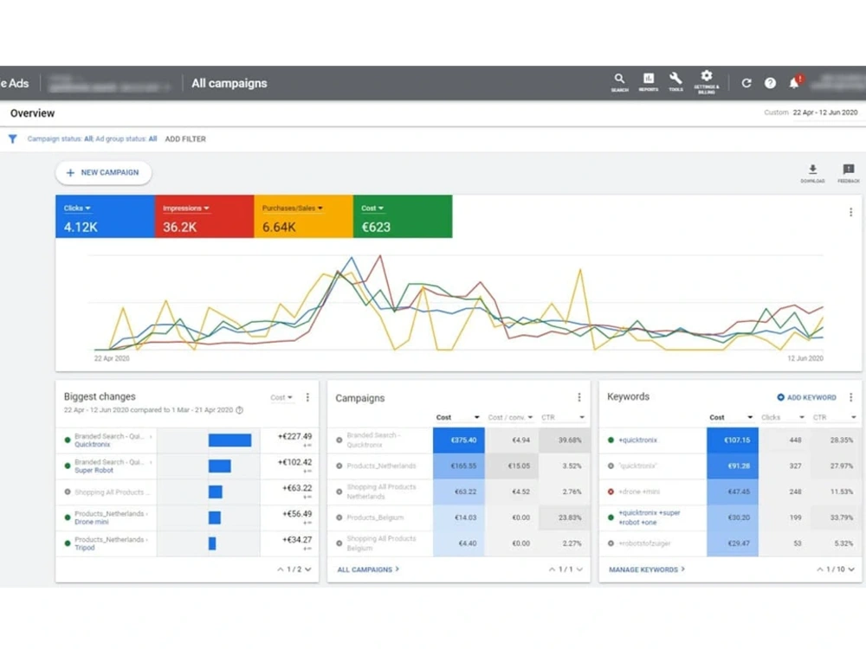Open Cost metric dropdown on green tile

point(372,208)
